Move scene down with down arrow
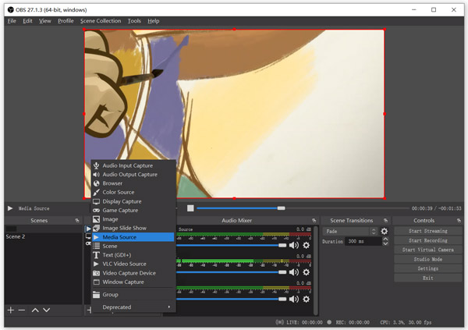The height and width of the screenshot is (330, 468). [x=46, y=310]
